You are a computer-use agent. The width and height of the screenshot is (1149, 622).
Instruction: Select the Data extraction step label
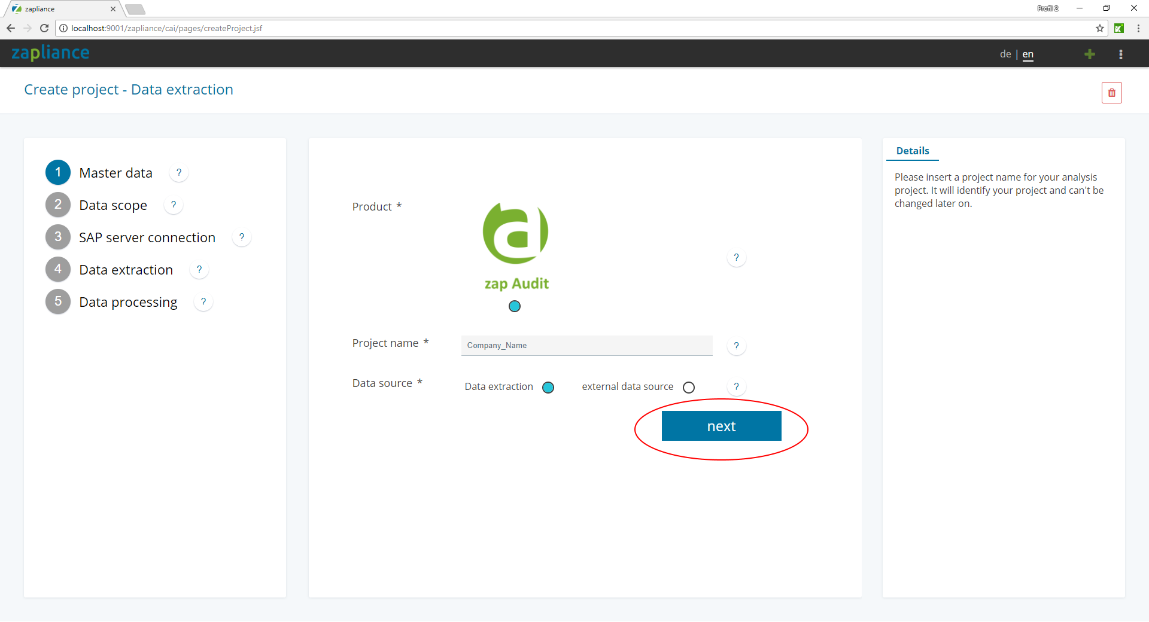[x=126, y=270]
